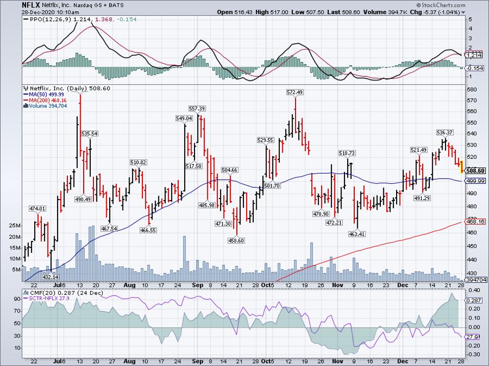
Task: Click the 1.214 PPO value tag on right axis
Action: pos(474,55)
